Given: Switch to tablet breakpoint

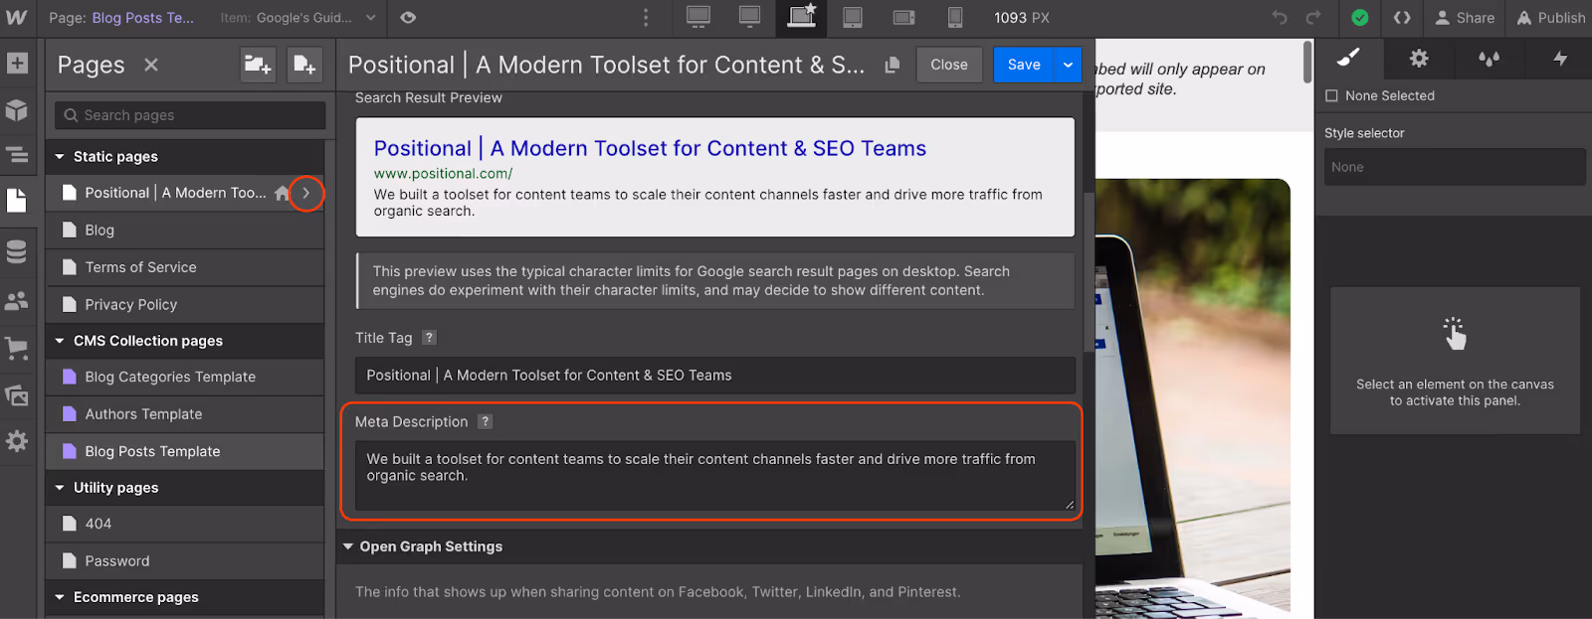Looking at the screenshot, I should pos(853,17).
